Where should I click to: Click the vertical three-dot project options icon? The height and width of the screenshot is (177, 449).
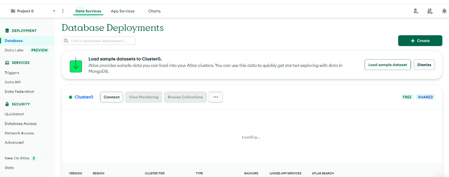[63, 11]
